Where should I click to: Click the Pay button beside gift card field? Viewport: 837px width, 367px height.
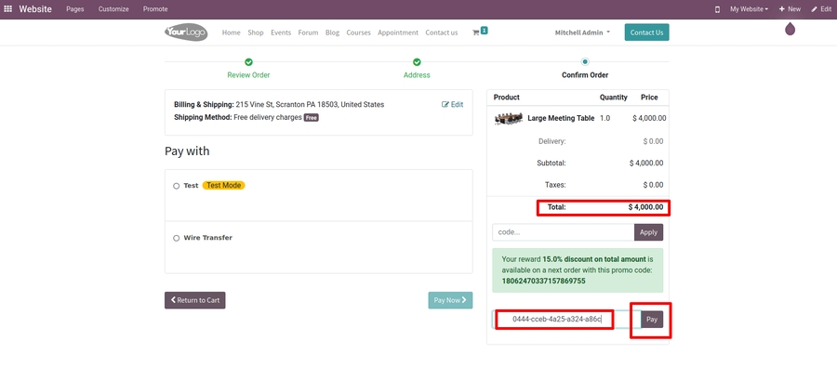pos(652,320)
